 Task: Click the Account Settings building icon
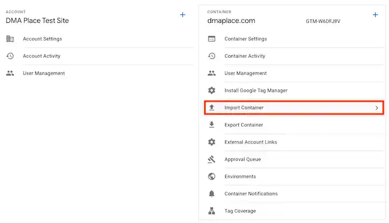(10, 39)
